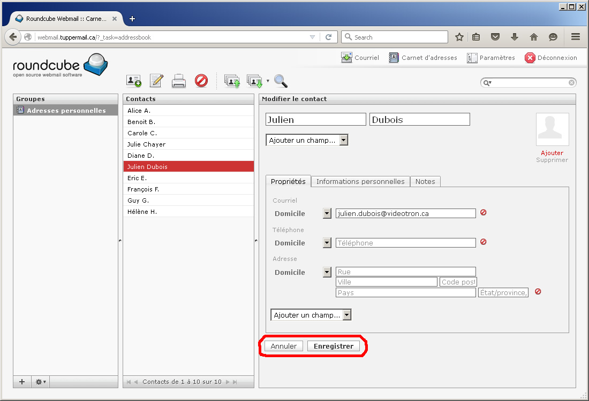Open the group options gear menu
589x401 pixels.
[41, 382]
